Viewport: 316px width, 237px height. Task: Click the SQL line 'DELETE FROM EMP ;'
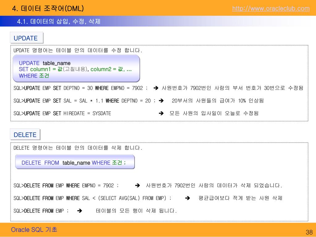[41, 211]
